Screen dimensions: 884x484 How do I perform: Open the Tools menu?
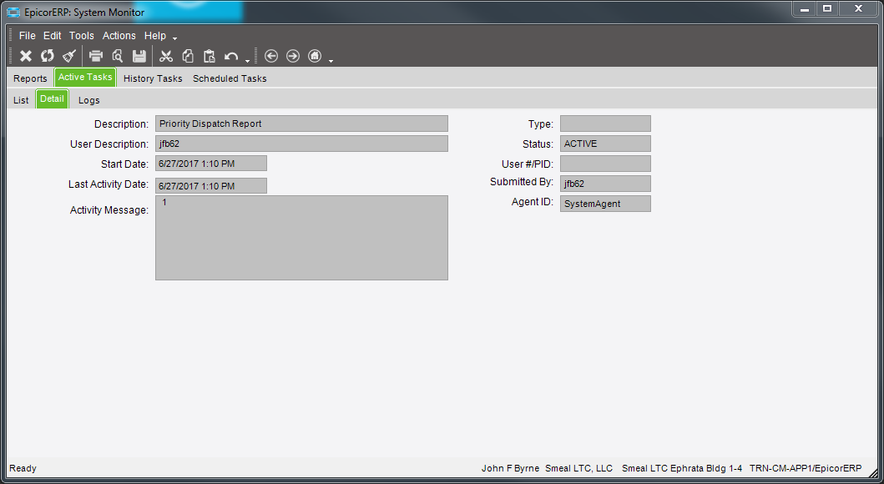click(x=82, y=36)
